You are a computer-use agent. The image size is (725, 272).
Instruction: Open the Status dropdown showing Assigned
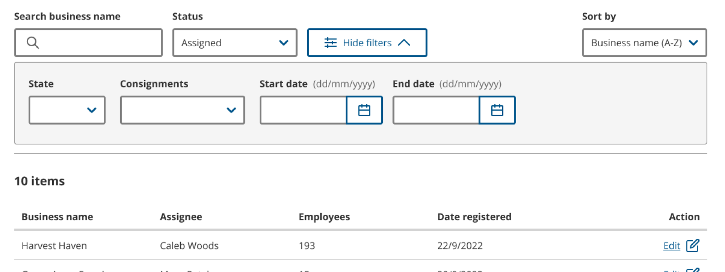click(x=235, y=43)
